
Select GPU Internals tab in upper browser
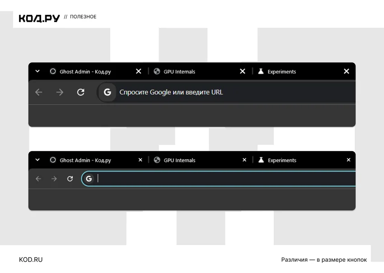[200, 71]
